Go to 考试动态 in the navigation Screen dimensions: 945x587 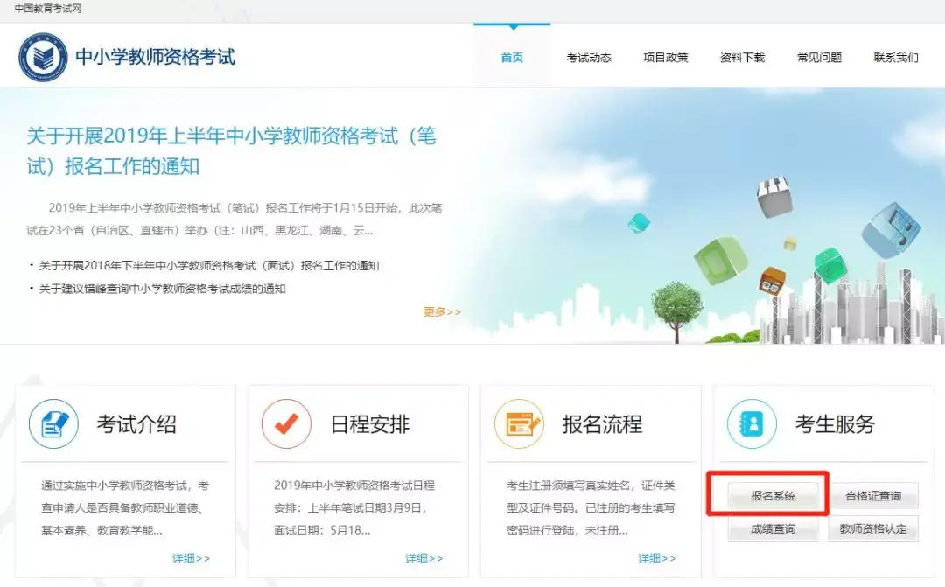coord(589,58)
